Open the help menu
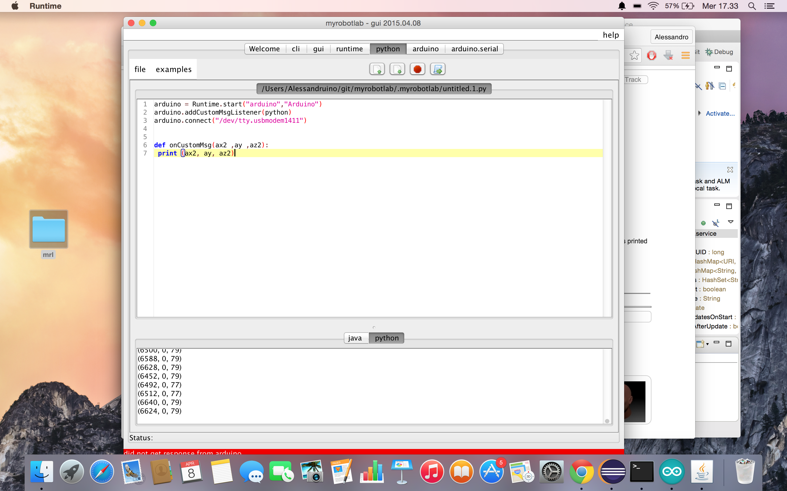The image size is (787, 491). click(611, 35)
